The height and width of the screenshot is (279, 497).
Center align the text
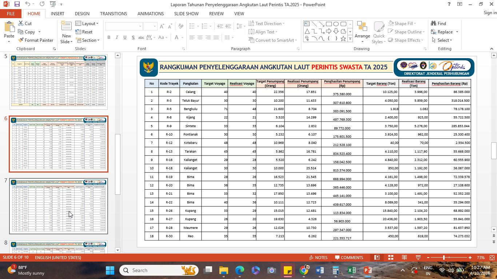point(200,37)
